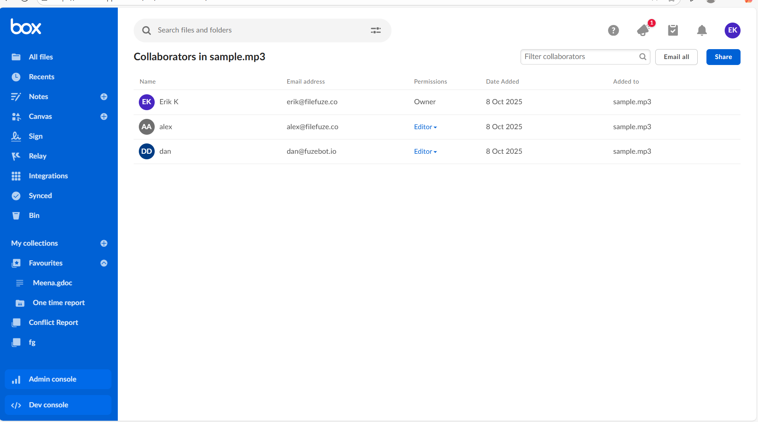Go to All files in sidebar
Image resolution: width=758 pixels, height=422 pixels.
40,57
